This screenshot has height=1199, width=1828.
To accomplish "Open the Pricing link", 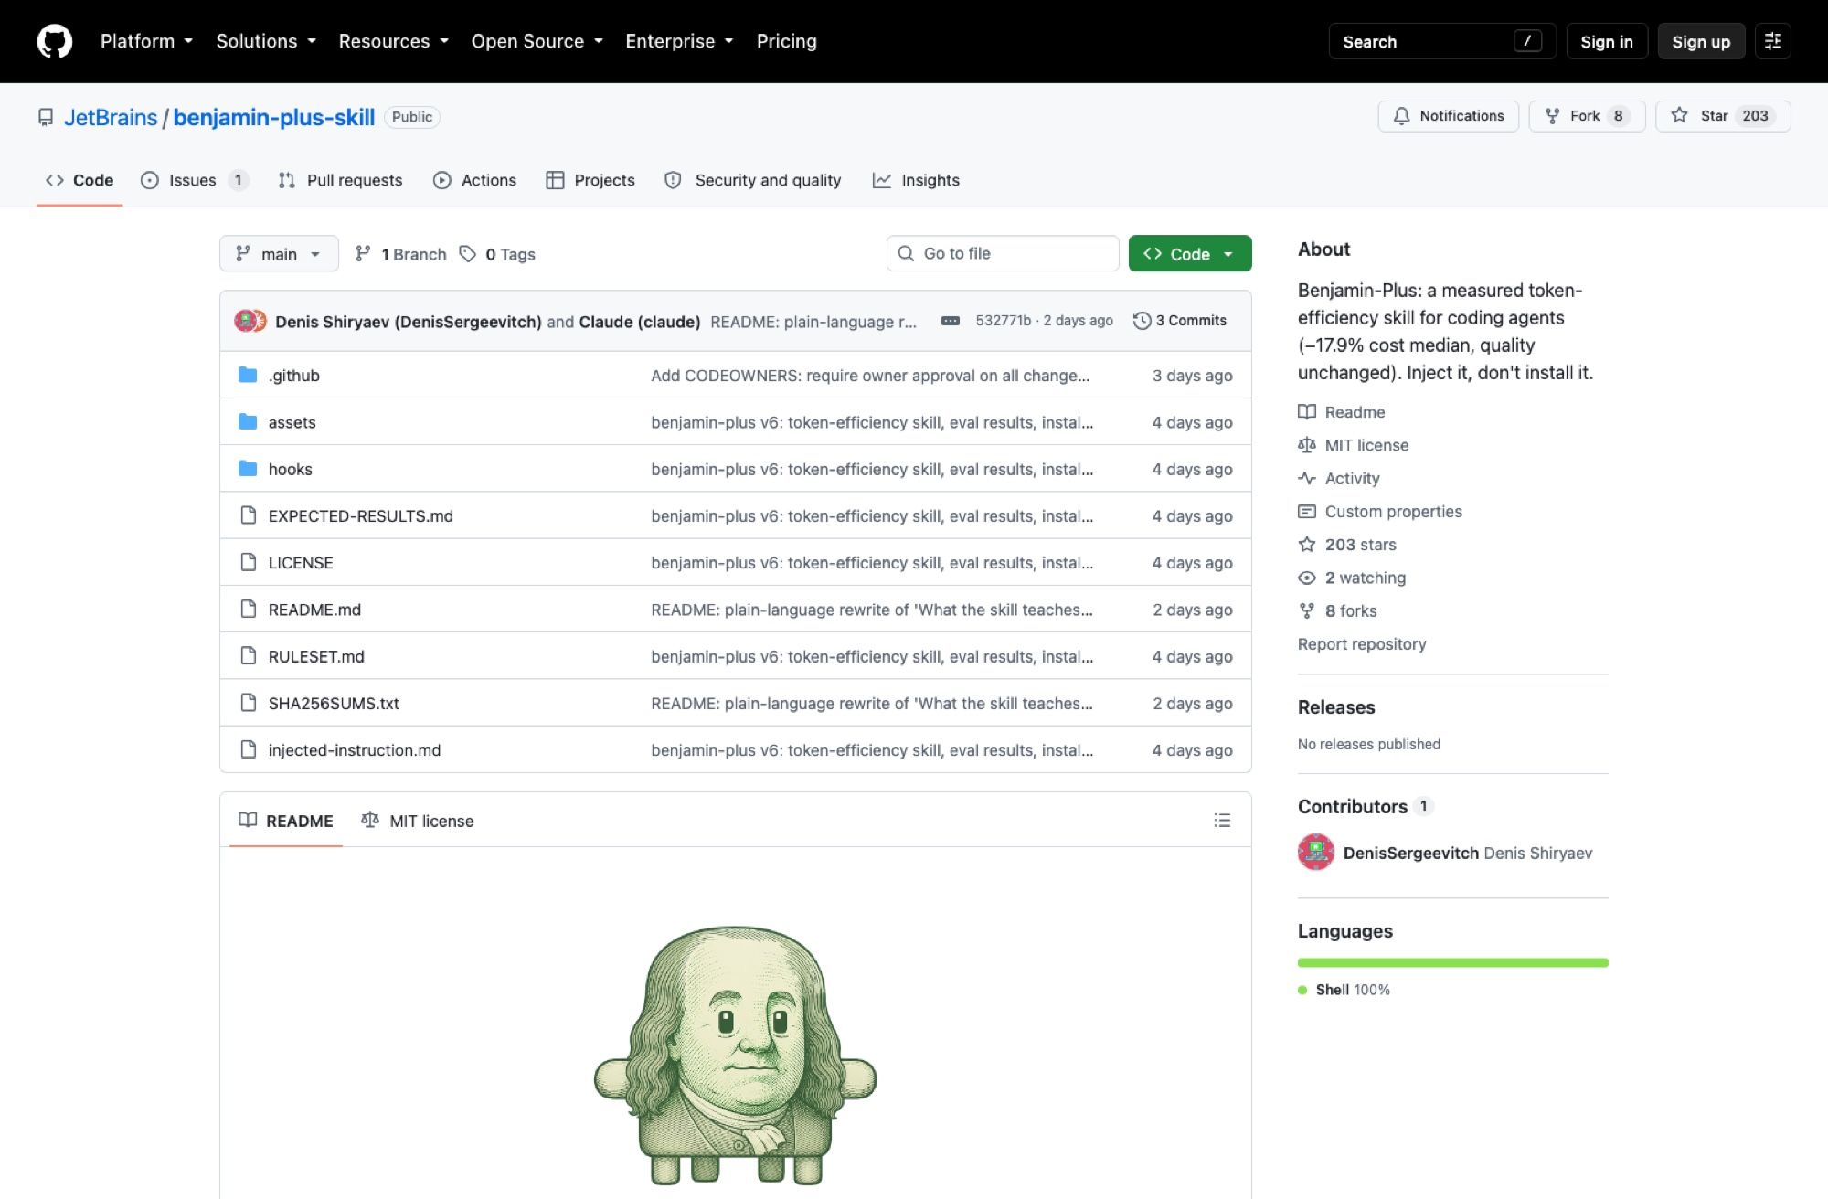I will (x=787, y=41).
